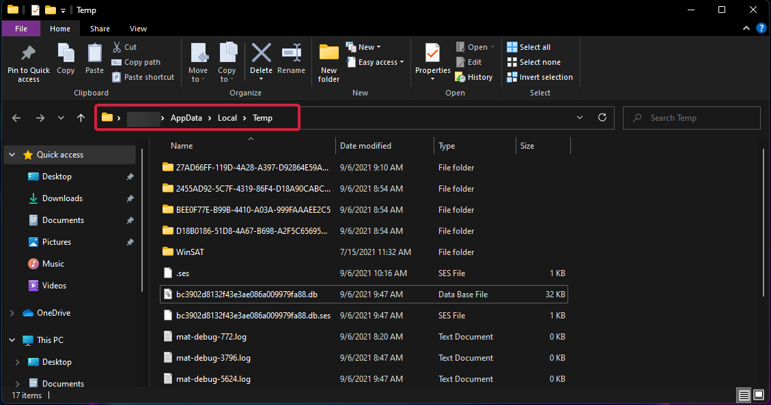Go up one folder level
The width and height of the screenshot is (771, 405).
81,118
